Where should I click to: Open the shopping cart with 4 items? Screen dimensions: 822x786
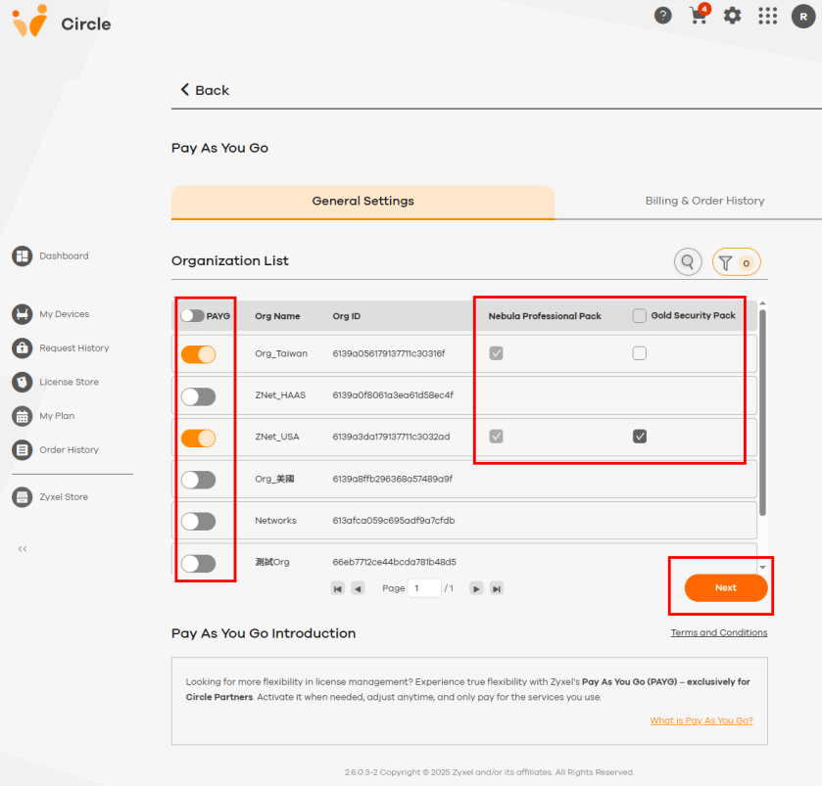click(699, 15)
